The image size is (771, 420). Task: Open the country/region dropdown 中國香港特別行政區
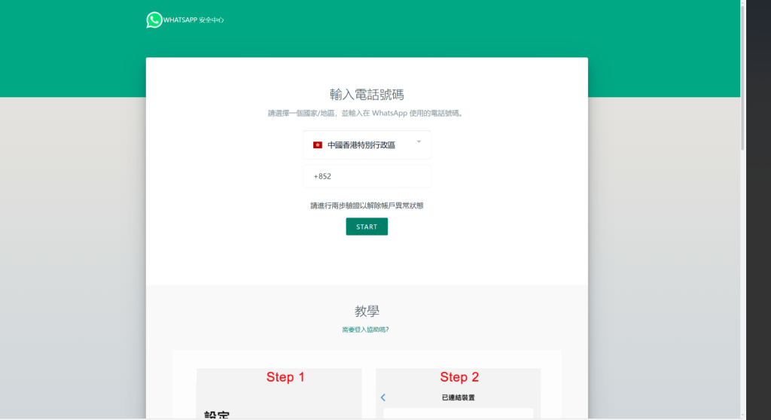(x=367, y=145)
